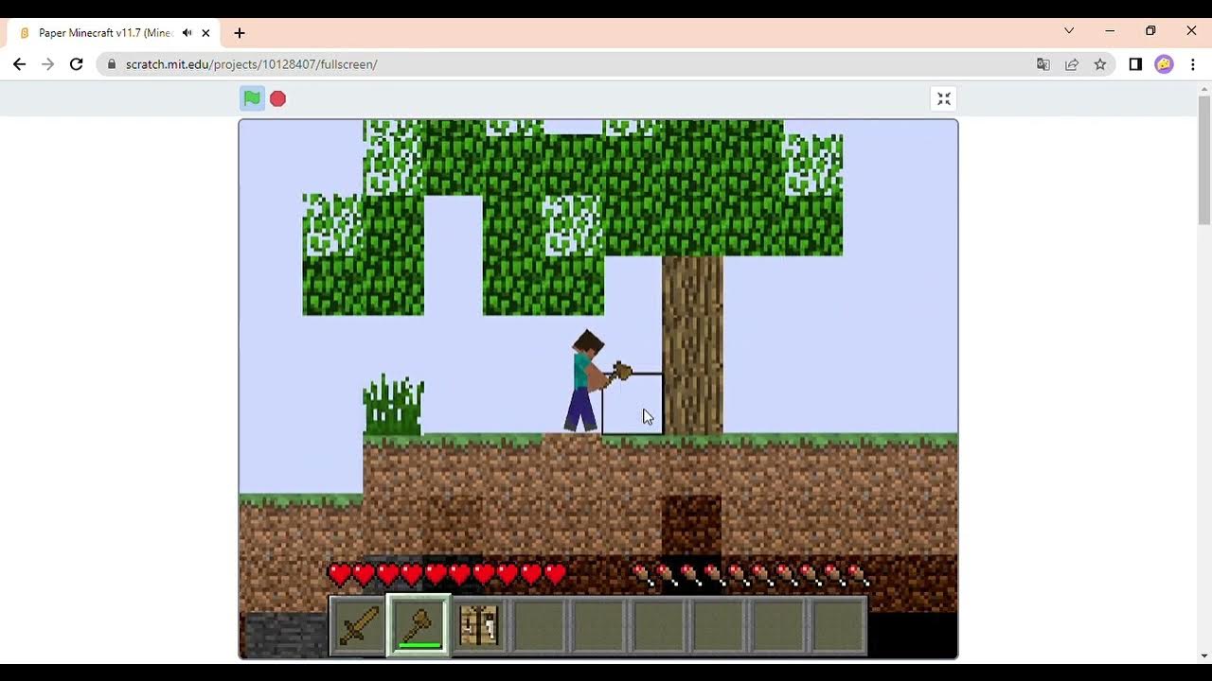Open the Chrome three-dot menu
Screen dimensions: 1212x681
tap(1192, 64)
